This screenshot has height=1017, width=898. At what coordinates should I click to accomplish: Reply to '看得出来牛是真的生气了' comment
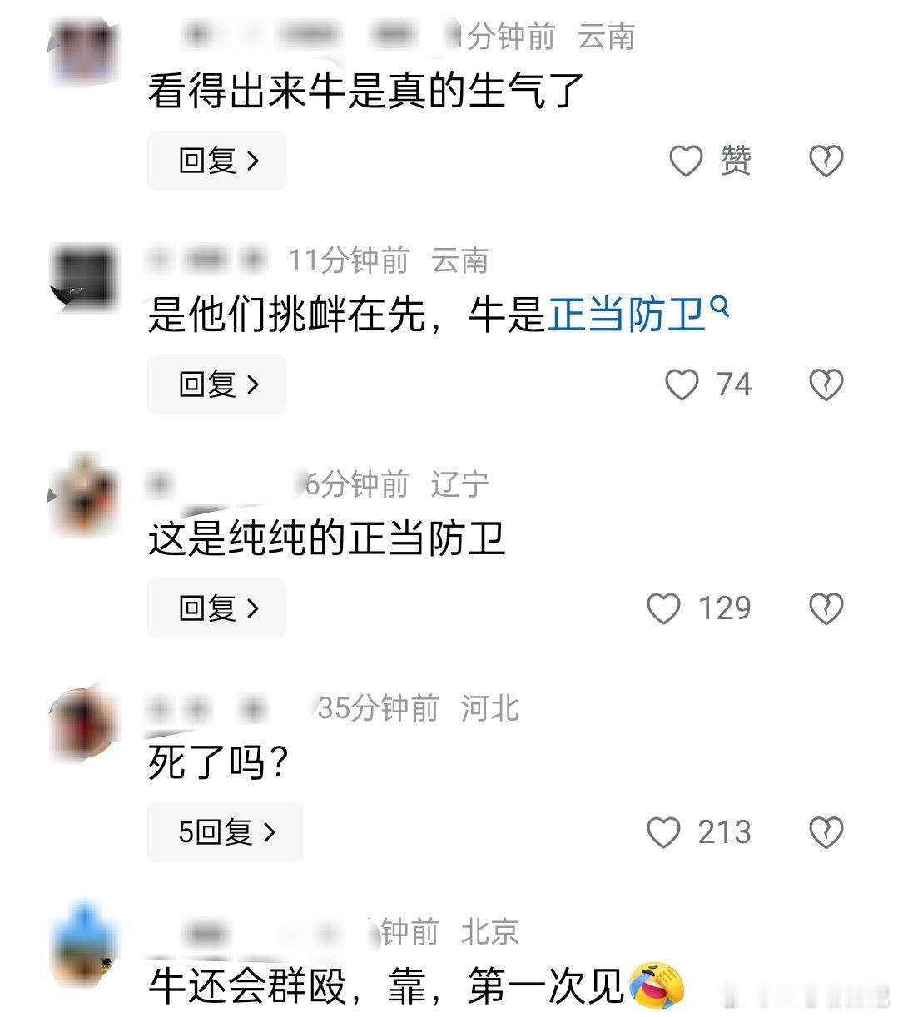click(217, 161)
